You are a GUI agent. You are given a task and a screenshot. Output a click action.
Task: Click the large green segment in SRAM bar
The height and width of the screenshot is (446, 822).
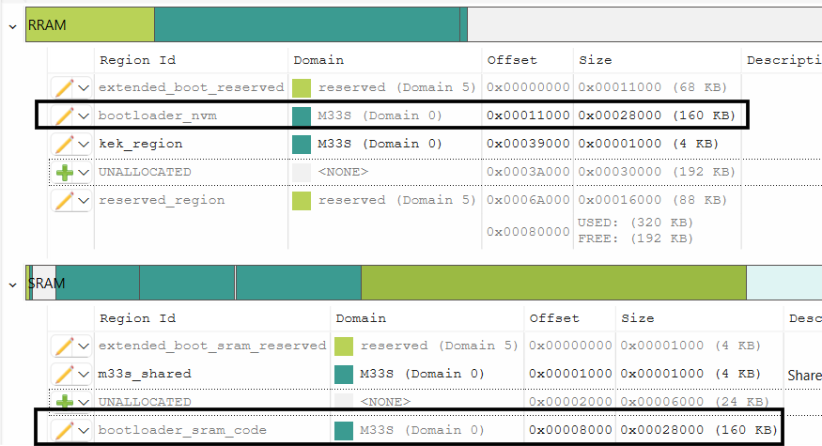(552, 283)
